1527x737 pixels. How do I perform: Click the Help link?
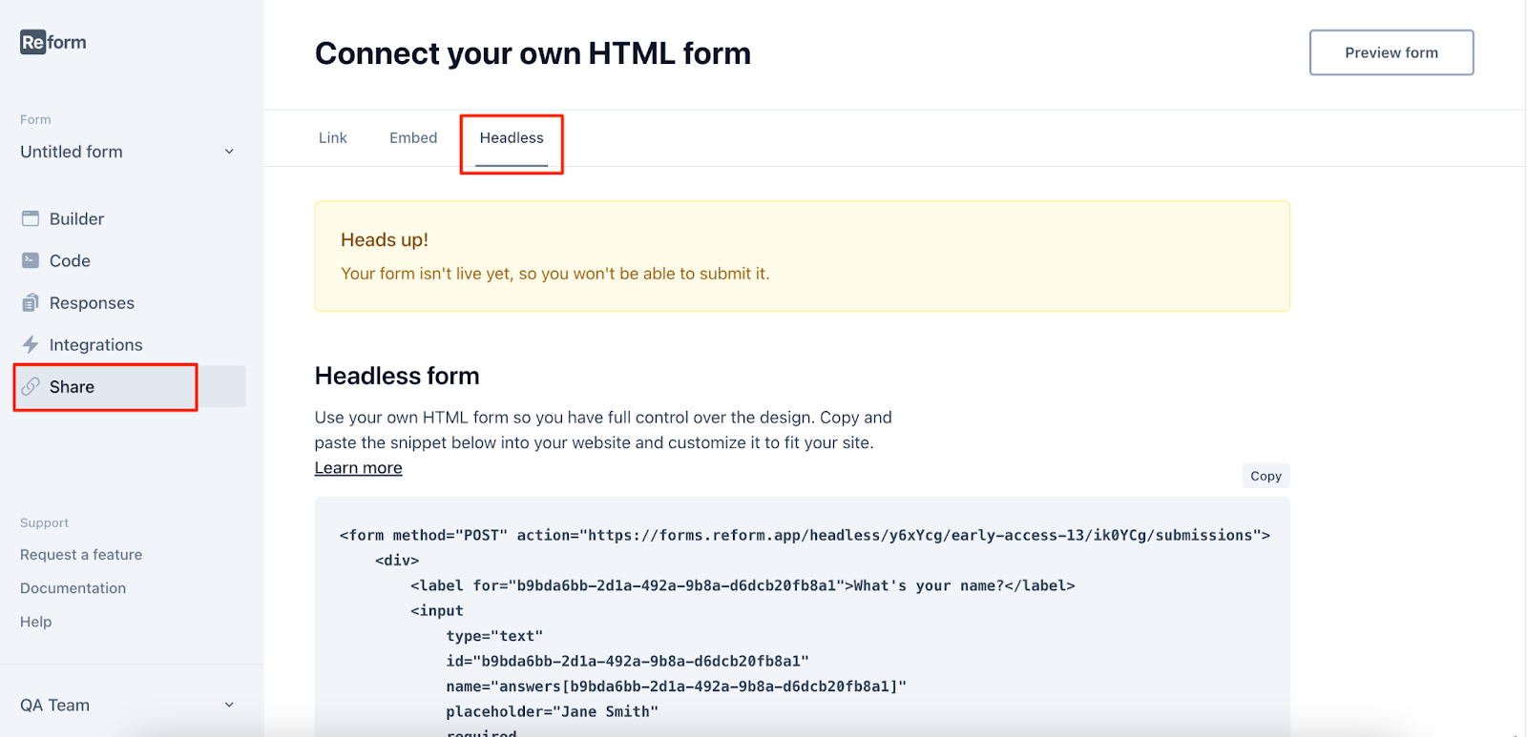(x=36, y=622)
